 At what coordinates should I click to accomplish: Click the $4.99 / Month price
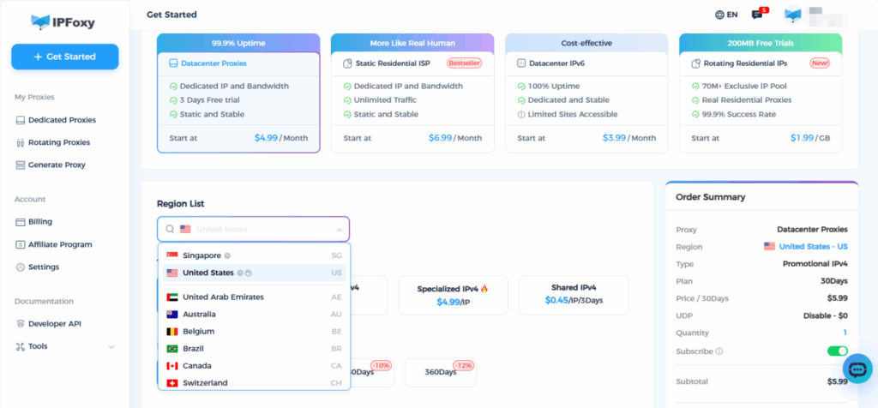(281, 138)
